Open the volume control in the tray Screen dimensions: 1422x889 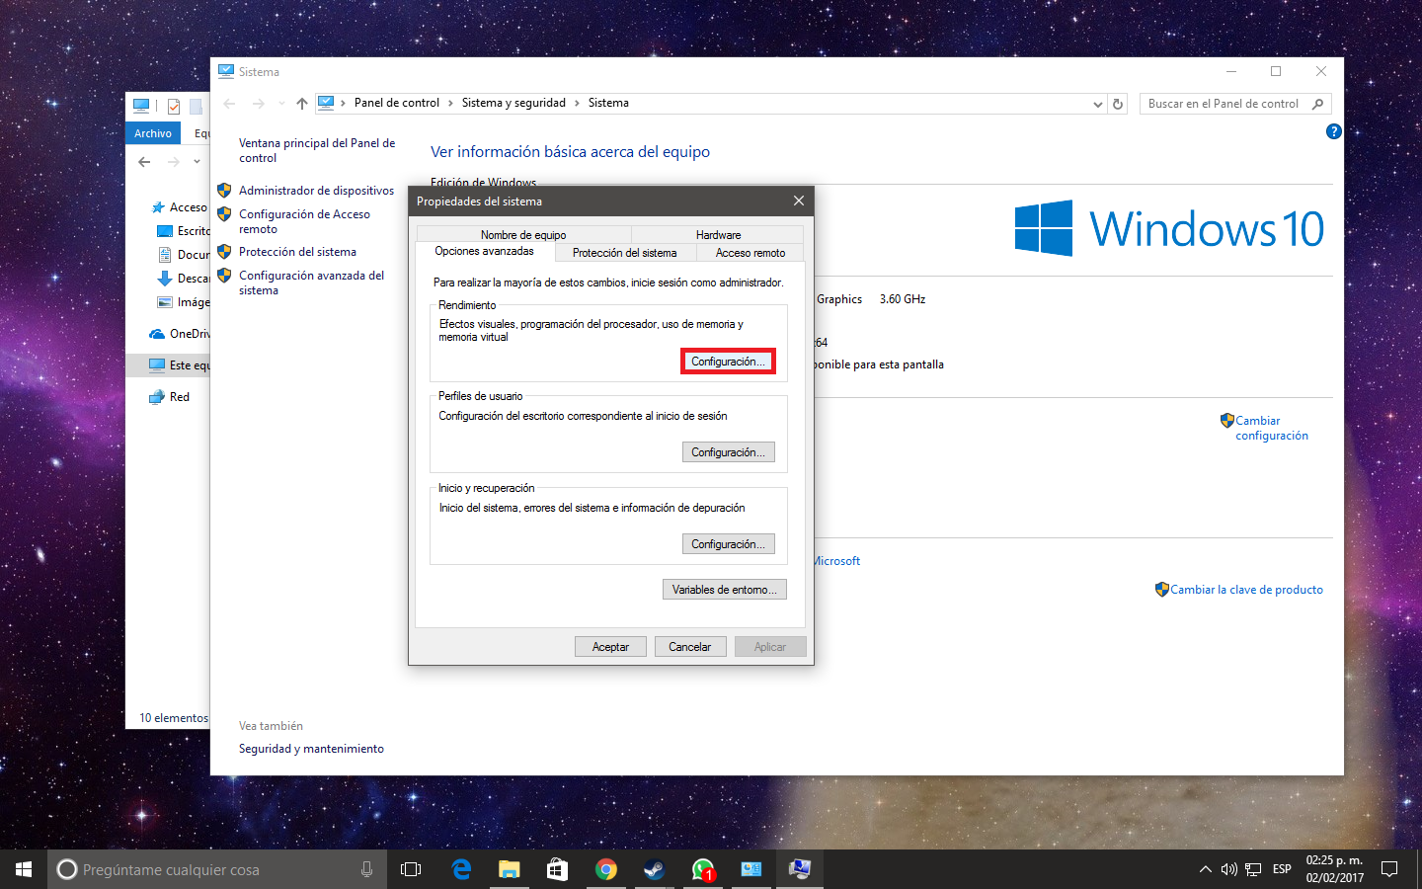tap(1229, 869)
